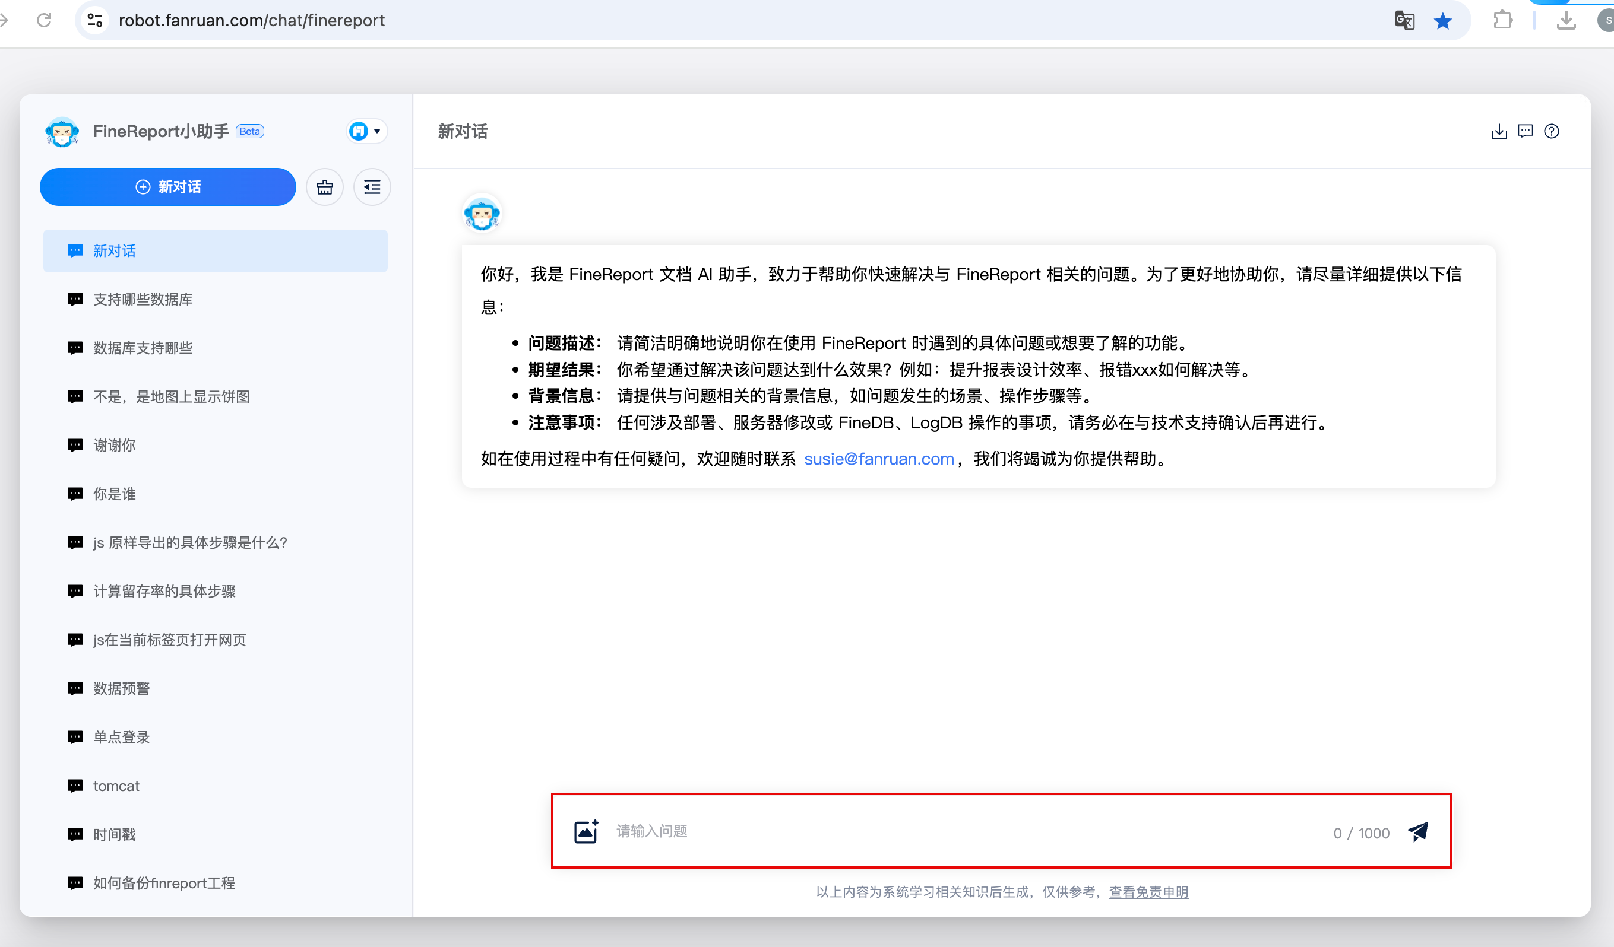Screen dimensions: 1614x947
Task: Open the 查看免责申明 disclaimer link
Action: (1148, 892)
